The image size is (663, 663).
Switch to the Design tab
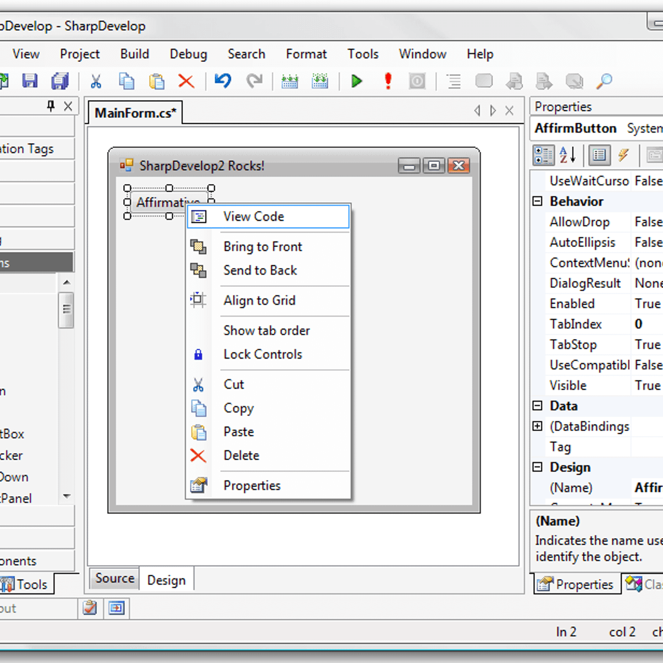point(166,580)
